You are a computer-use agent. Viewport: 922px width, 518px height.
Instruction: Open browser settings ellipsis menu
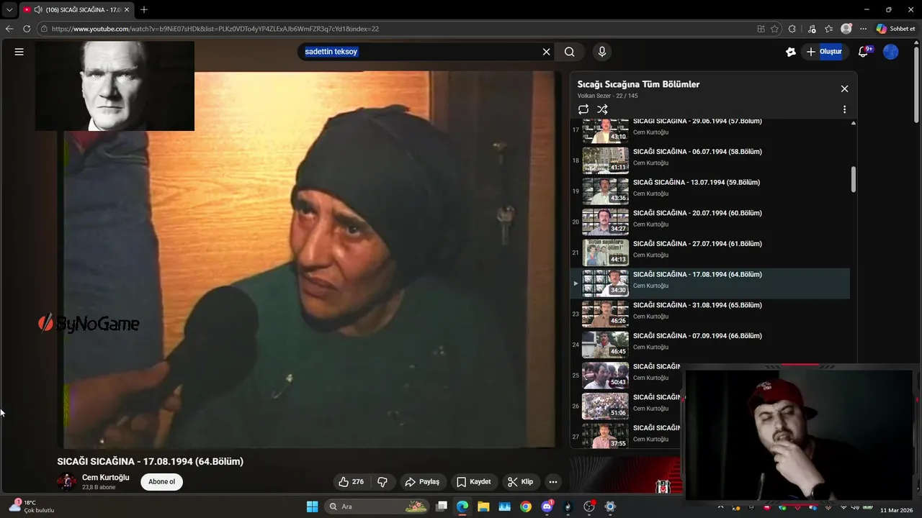tap(863, 29)
